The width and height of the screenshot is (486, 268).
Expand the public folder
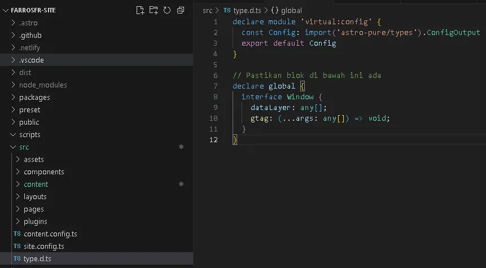[97, 122]
